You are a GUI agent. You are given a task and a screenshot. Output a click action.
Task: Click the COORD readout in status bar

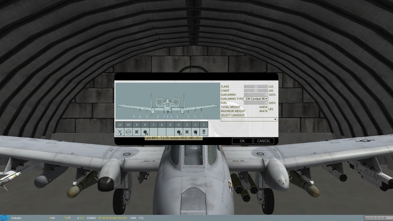(107, 218)
